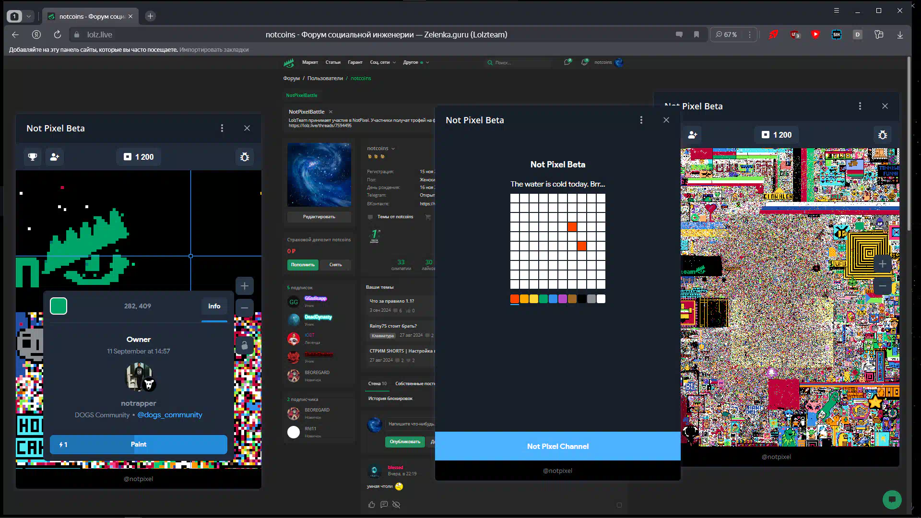Open Not Pixel Channel button
The width and height of the screenshot is (921, 518).
click(558, 446)
